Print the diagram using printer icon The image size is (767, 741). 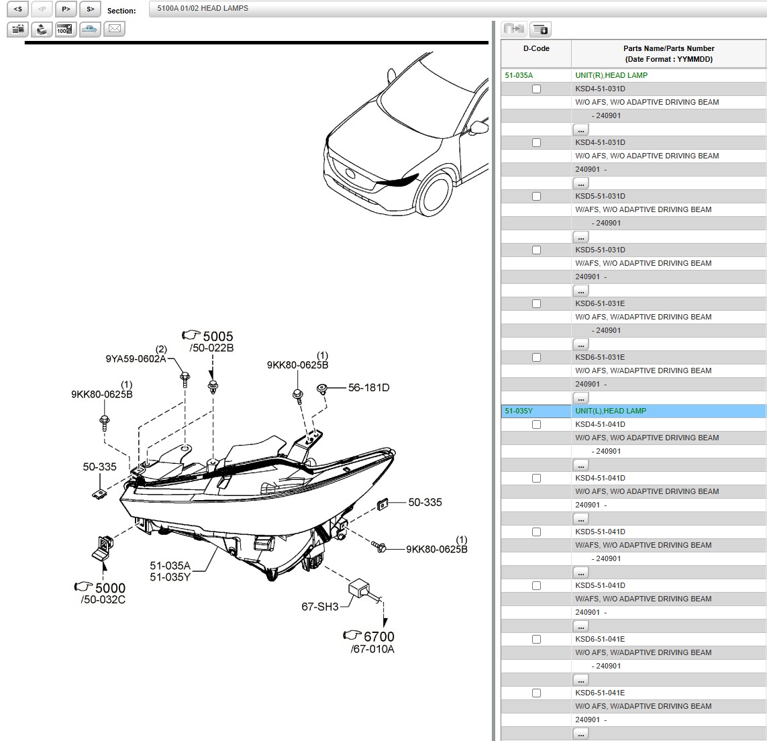pyautogui.click(x=42, y=30)
